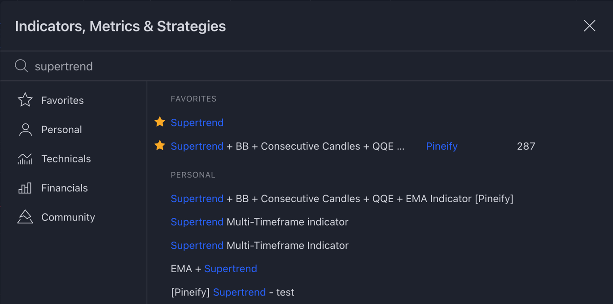Open the Pineify author link
This screenshot has height=304, width=613.
coord(442,146)
